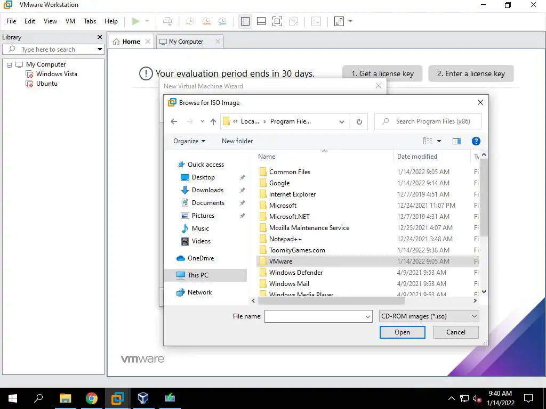Image resolution: width=546 pixels, height=409 pixels.
Task: Open Google Chrome from the taskbar
Action: (x=92, y=398)
